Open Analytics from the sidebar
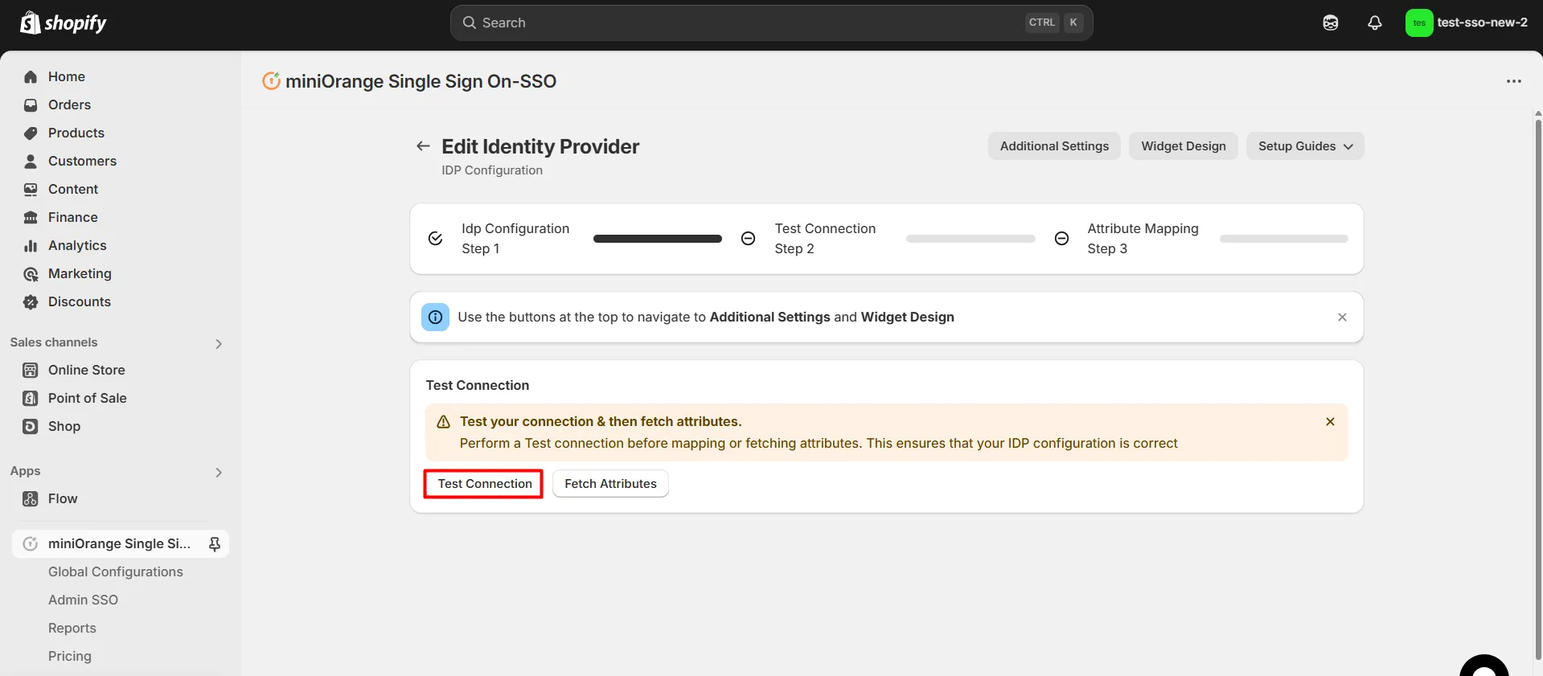This screenshot has height=676, width=1543. tap(77, 246)
